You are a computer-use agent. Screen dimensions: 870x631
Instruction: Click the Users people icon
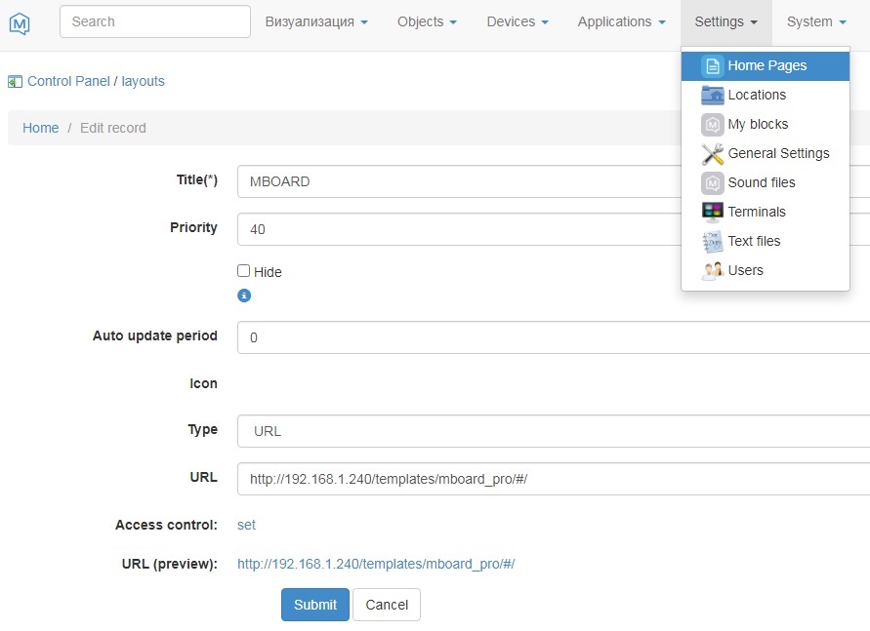pos(712,270)
